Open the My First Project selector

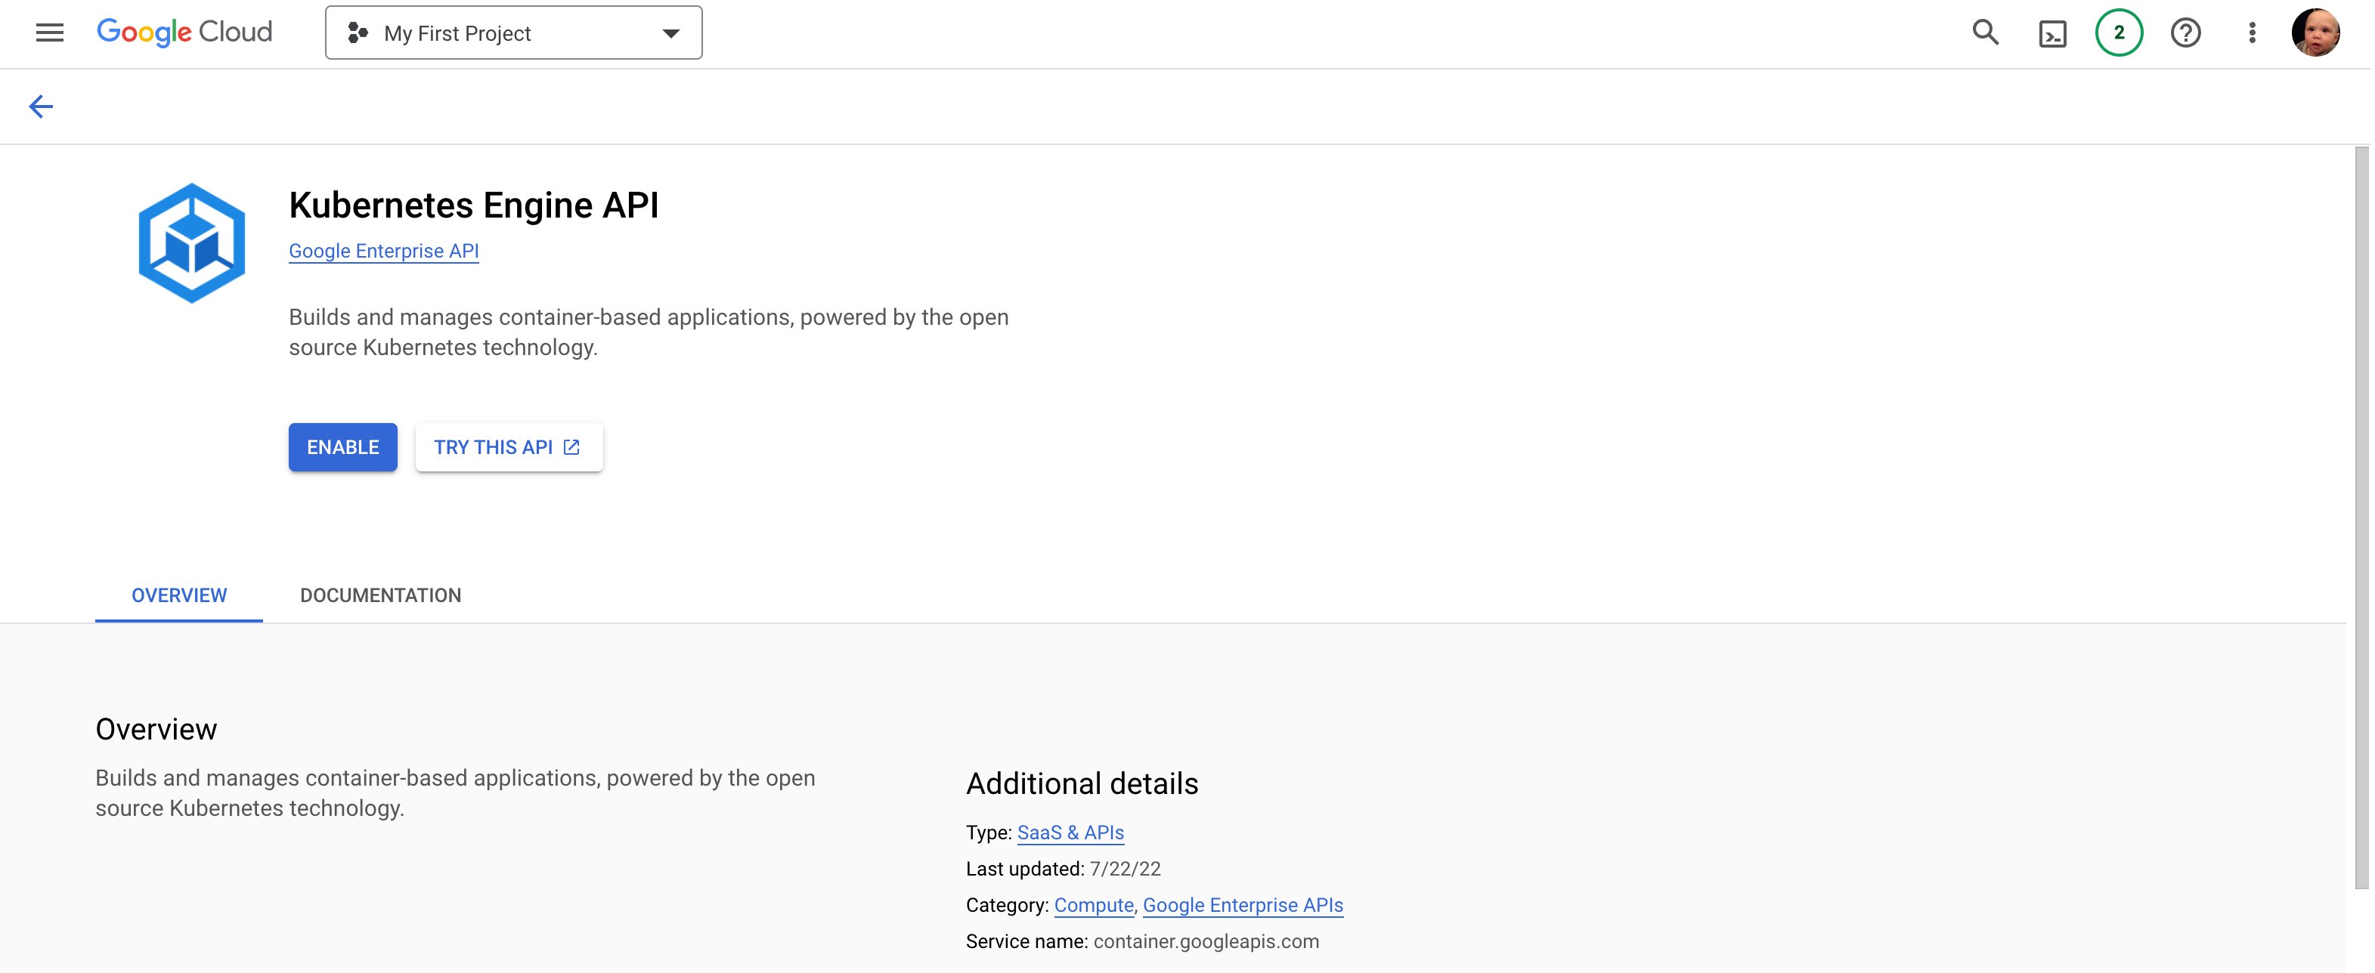457,33
